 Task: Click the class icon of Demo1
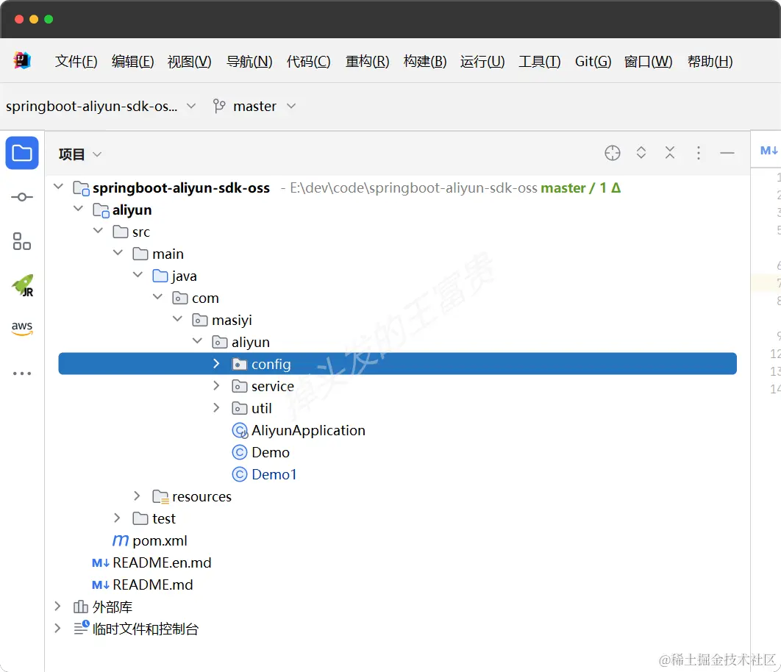point(240,474)
